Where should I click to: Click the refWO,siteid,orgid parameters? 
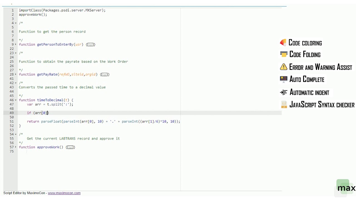(x=77, y=74)
